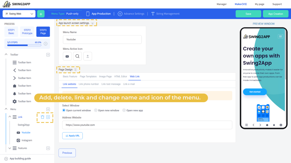Open the Support page
Viewport: 291px width, 163px height.
coord(277,4)
